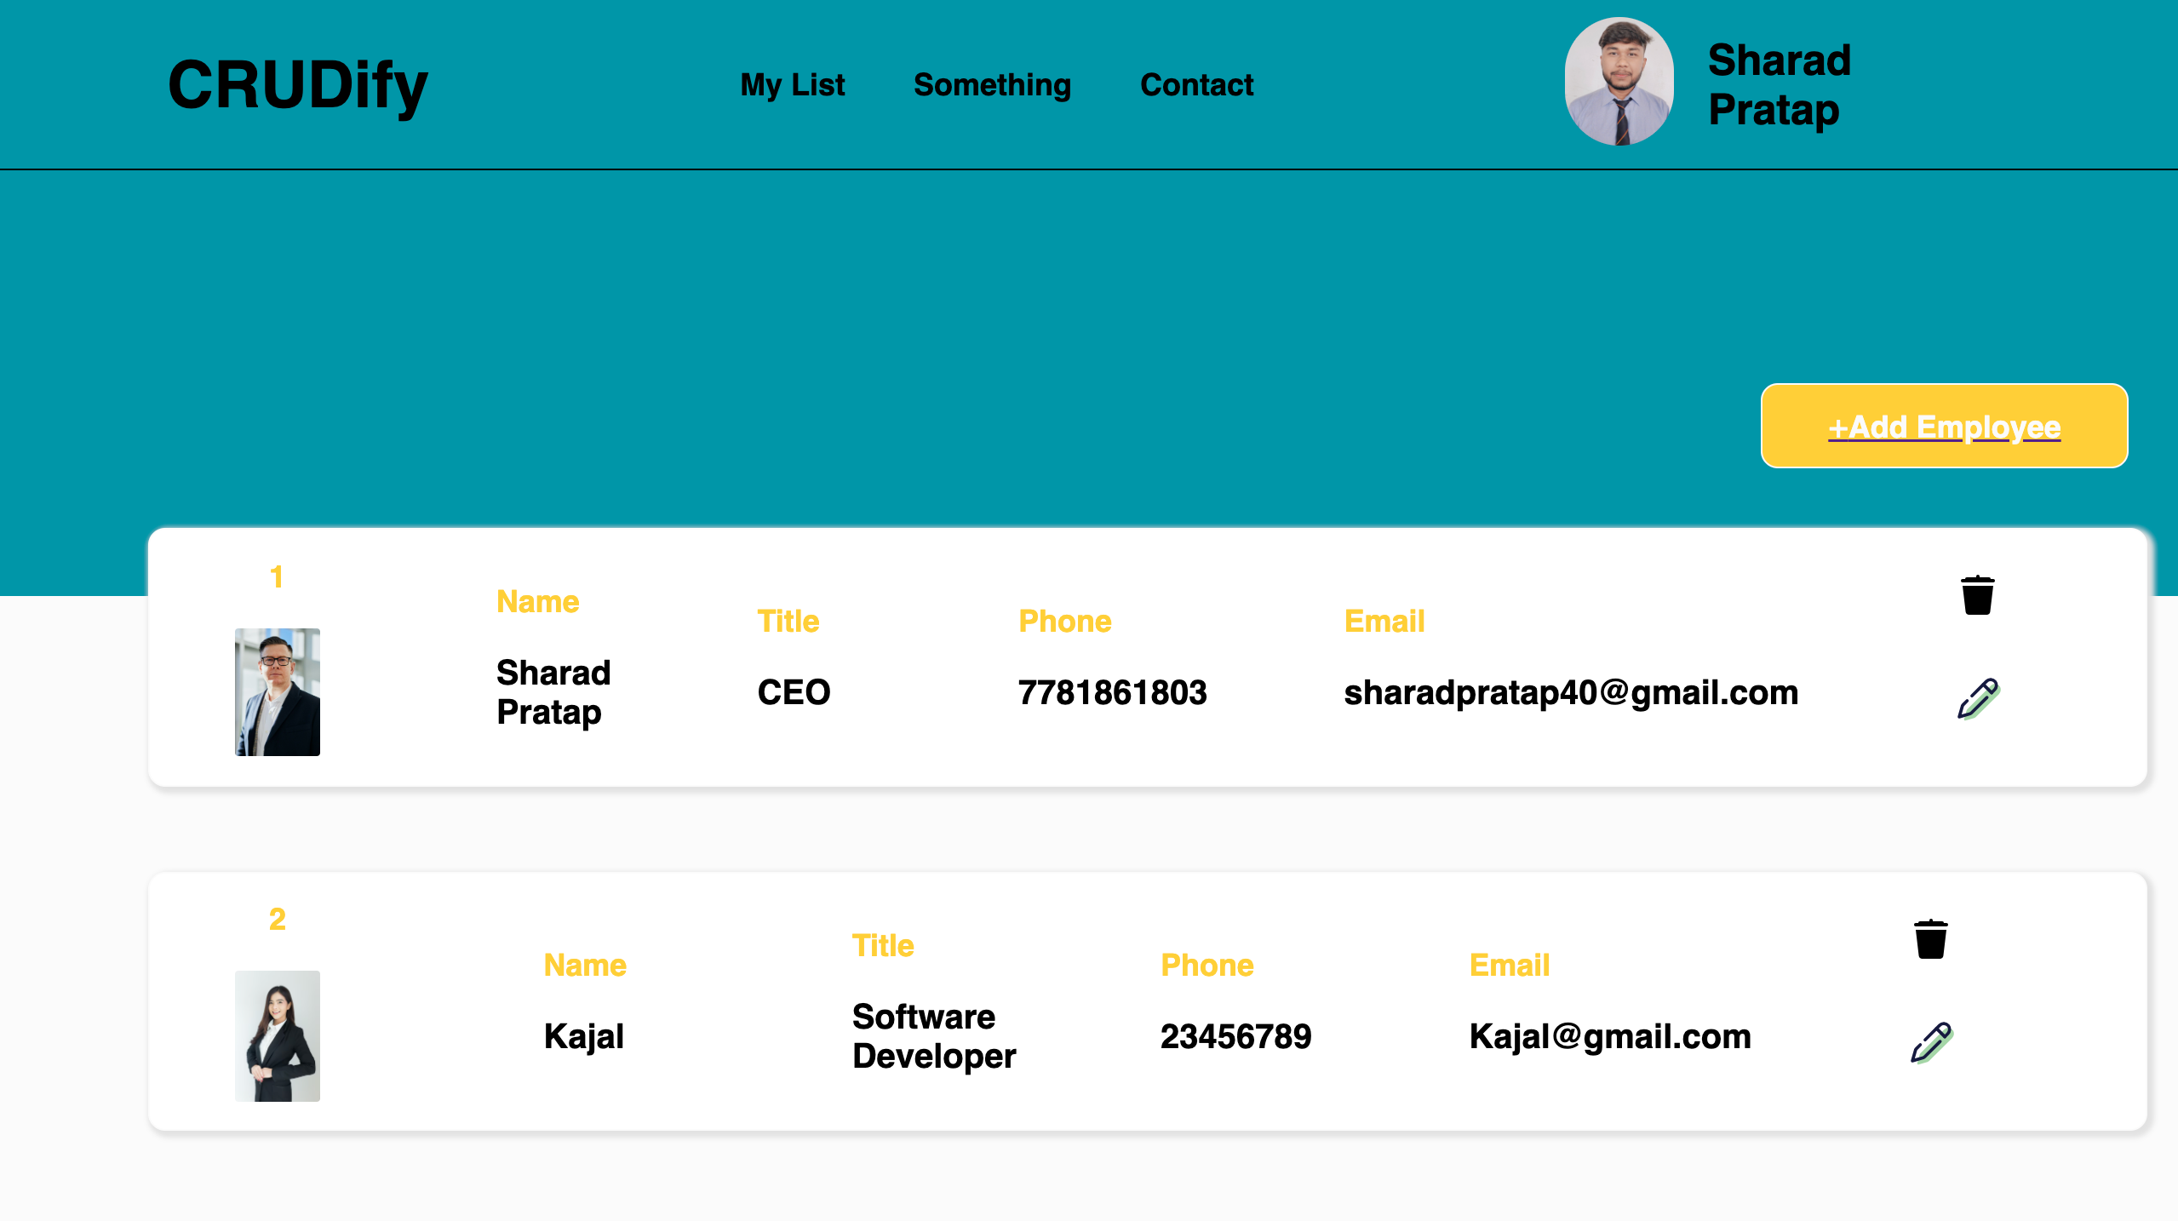
Task: Click the Kajal name text
Action: point(584,1036)
